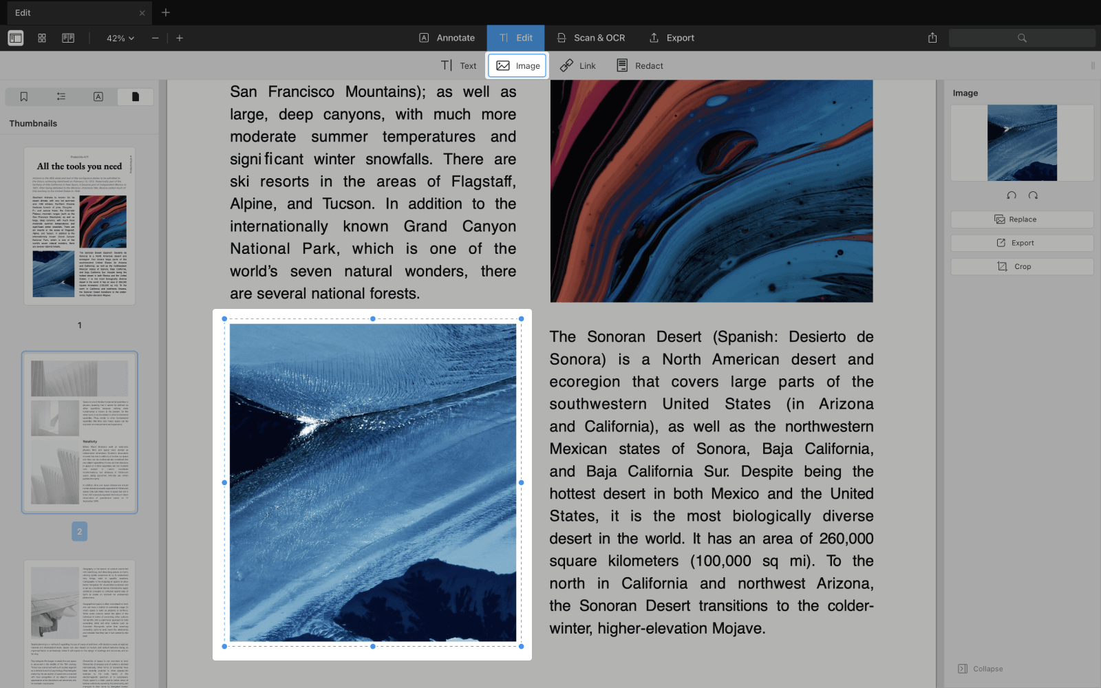Screen dimensions: 1101x688
Task: Collapse the secondary Edit toolbar
Action: tap(1093, 65)
